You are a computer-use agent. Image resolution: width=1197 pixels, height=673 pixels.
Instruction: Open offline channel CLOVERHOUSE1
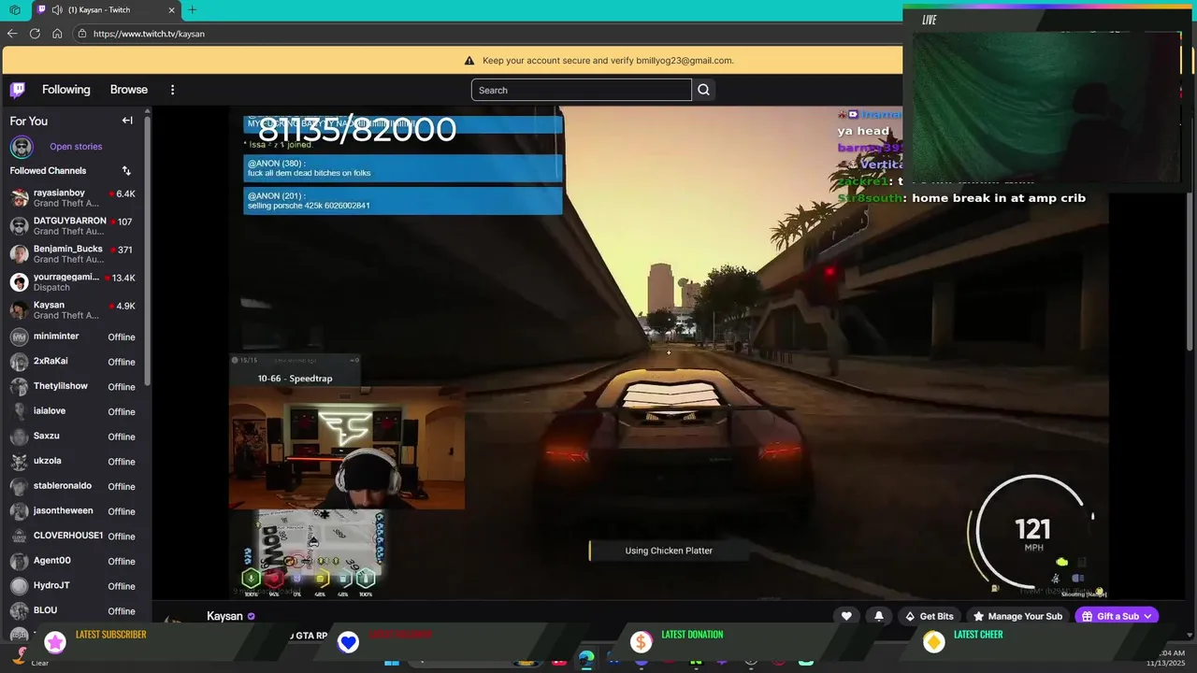pos(73,536)
